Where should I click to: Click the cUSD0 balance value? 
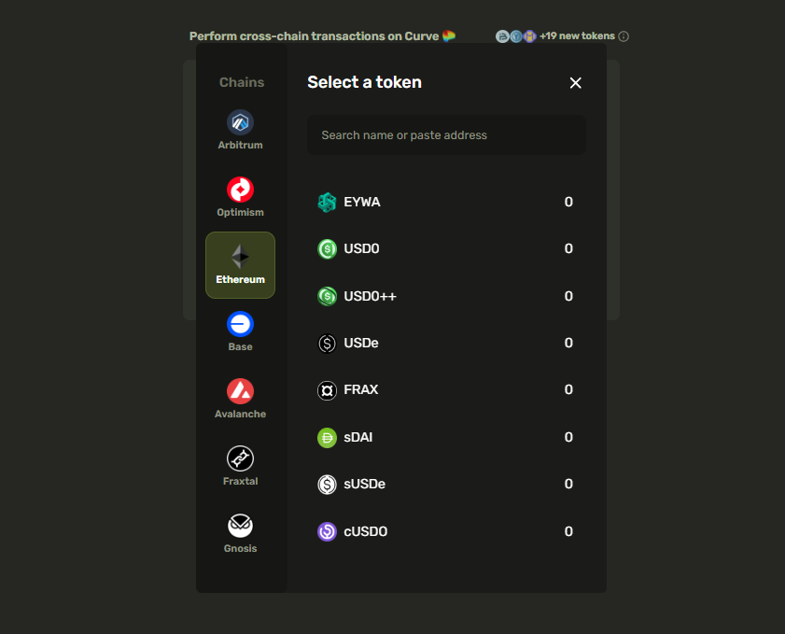pyautogui.click(x=568, y=531)
